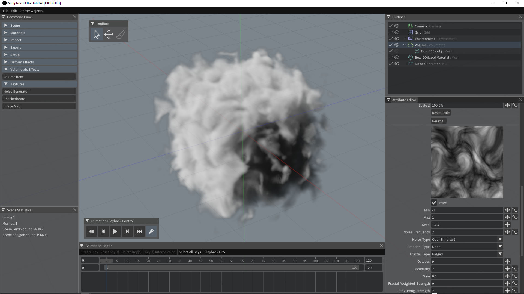
Task: Toggle the auto-key key icon button
Action: pyautogui.click(x=151, y=231)
